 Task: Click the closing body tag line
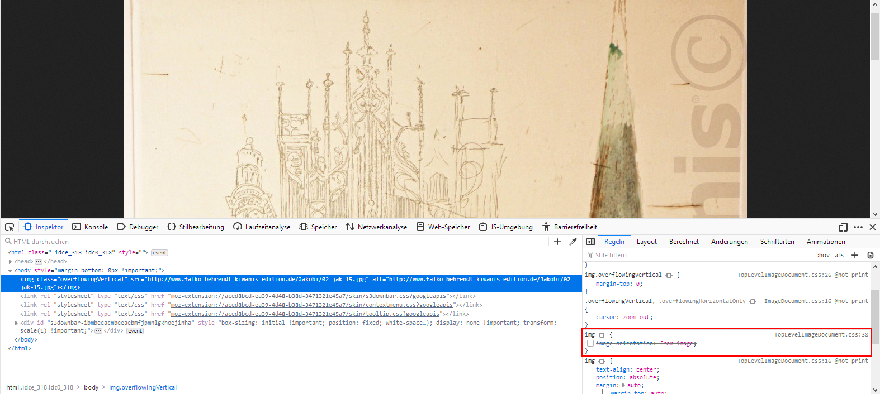tap(26, 339)
